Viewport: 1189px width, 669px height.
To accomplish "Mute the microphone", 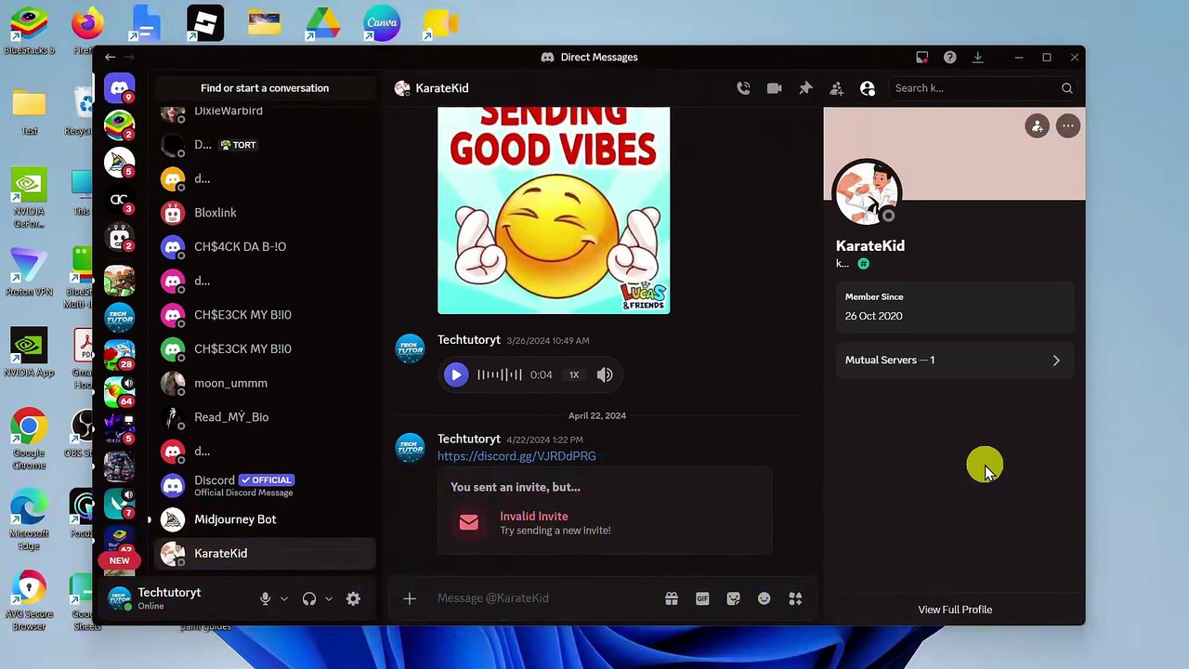I will pos(265,599).
